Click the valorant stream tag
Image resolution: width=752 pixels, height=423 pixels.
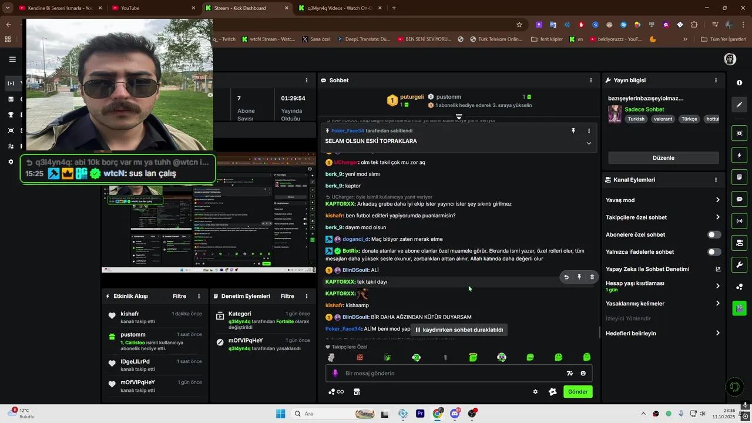click(x=663, y=119)
